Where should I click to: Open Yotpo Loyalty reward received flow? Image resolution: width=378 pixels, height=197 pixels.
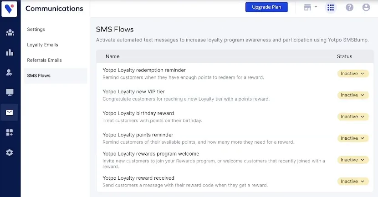coord(138,178)
